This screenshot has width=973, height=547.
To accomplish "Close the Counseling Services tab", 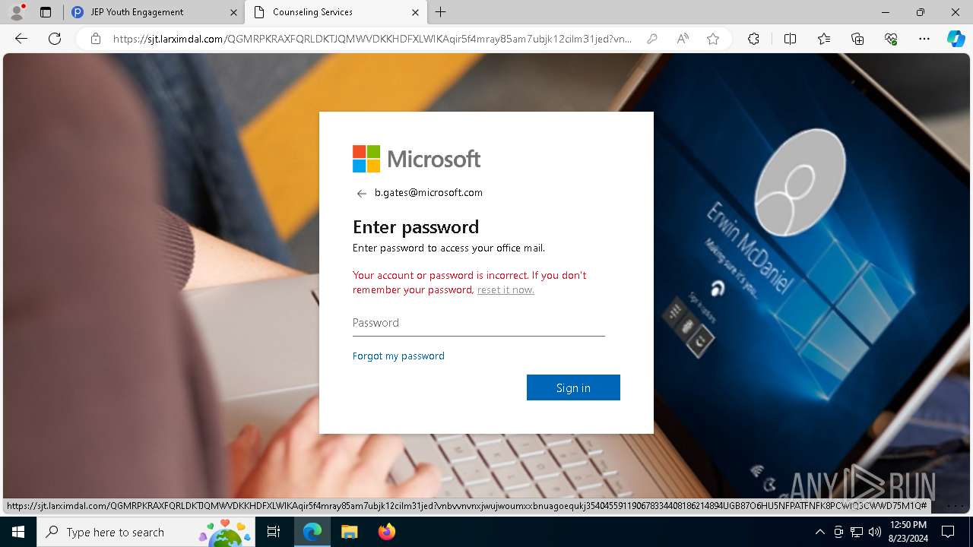I will tap(415, 12).
